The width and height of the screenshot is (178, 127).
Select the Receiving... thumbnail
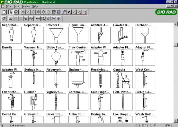click(x=101, y=80)
